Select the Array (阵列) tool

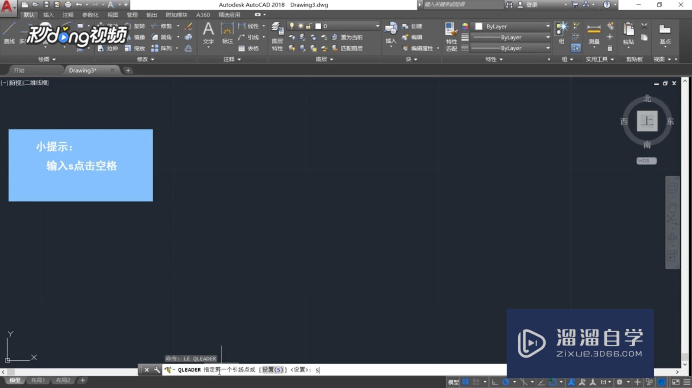[x=162, y=48]
